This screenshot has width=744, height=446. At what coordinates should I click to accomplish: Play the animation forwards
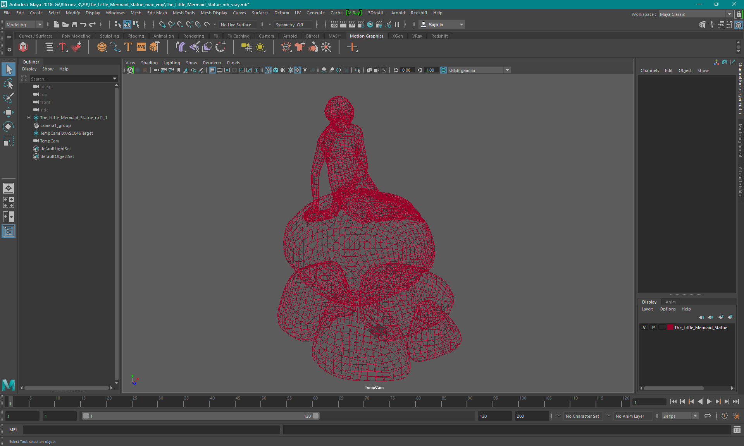click(709, 401)
